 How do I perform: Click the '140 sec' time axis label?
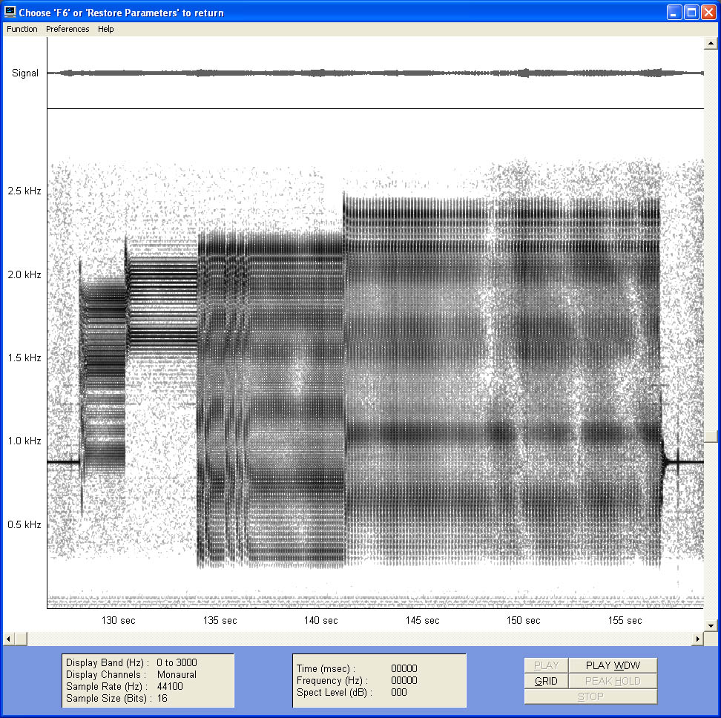click(x=321, y=620)
